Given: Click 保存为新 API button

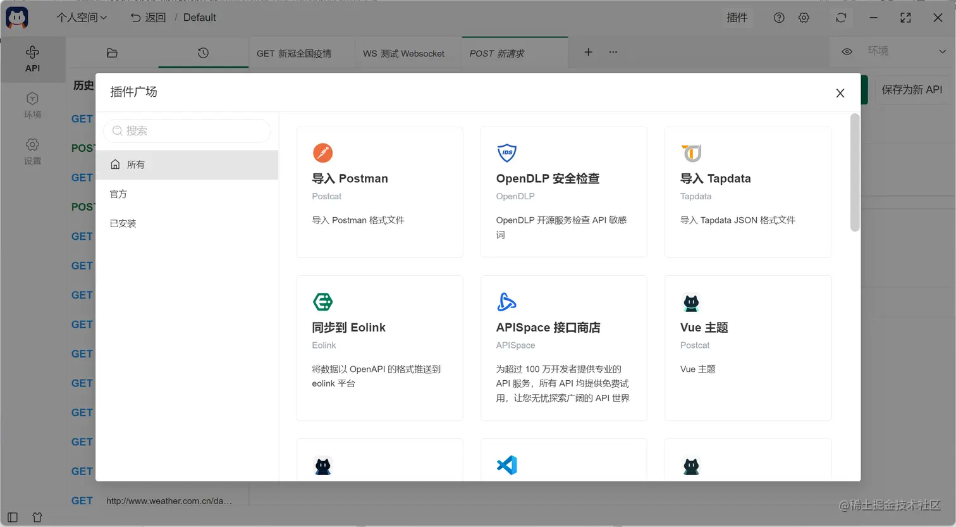Looking at the screenshot, I should [x=912, y=90].
